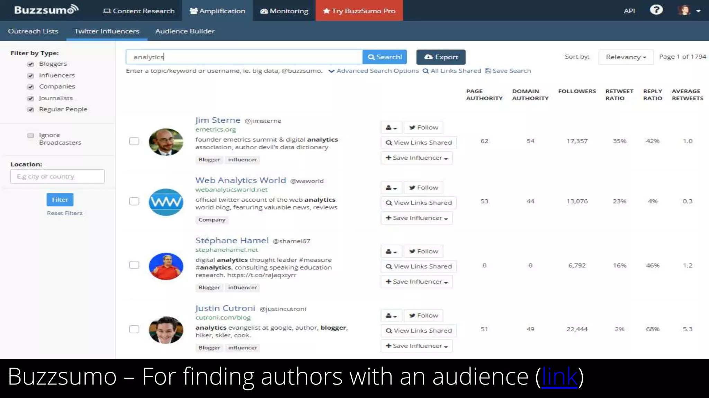Click Save Search link
Screen dimensions: 709x398
click(508, 71)
